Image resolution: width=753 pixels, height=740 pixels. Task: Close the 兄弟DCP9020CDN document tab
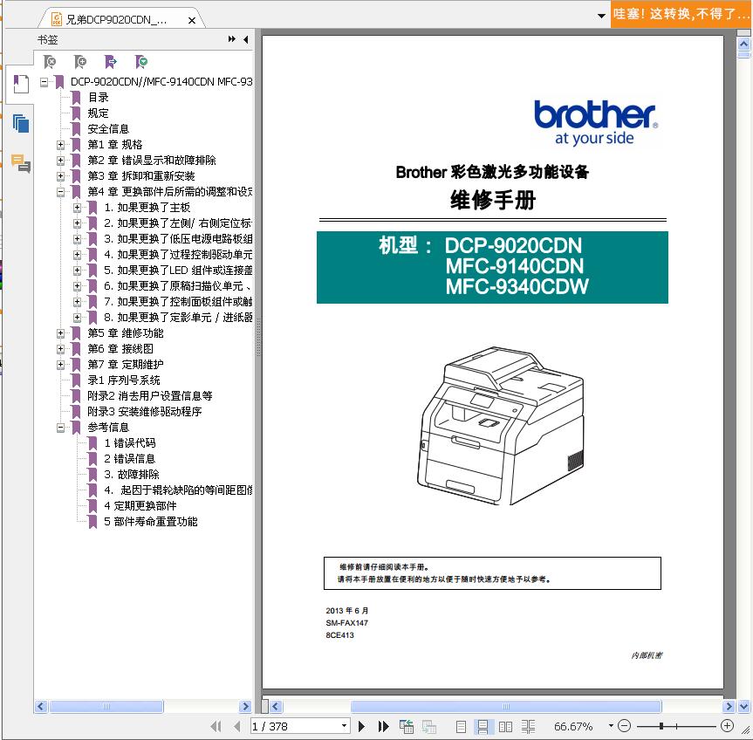(192, 20)
